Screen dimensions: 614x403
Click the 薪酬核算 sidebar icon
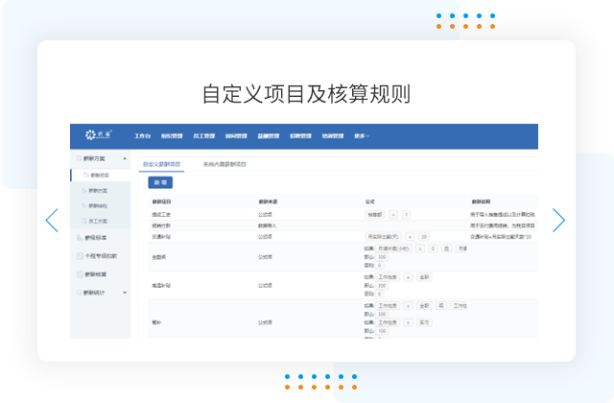[x=80, y=274]
